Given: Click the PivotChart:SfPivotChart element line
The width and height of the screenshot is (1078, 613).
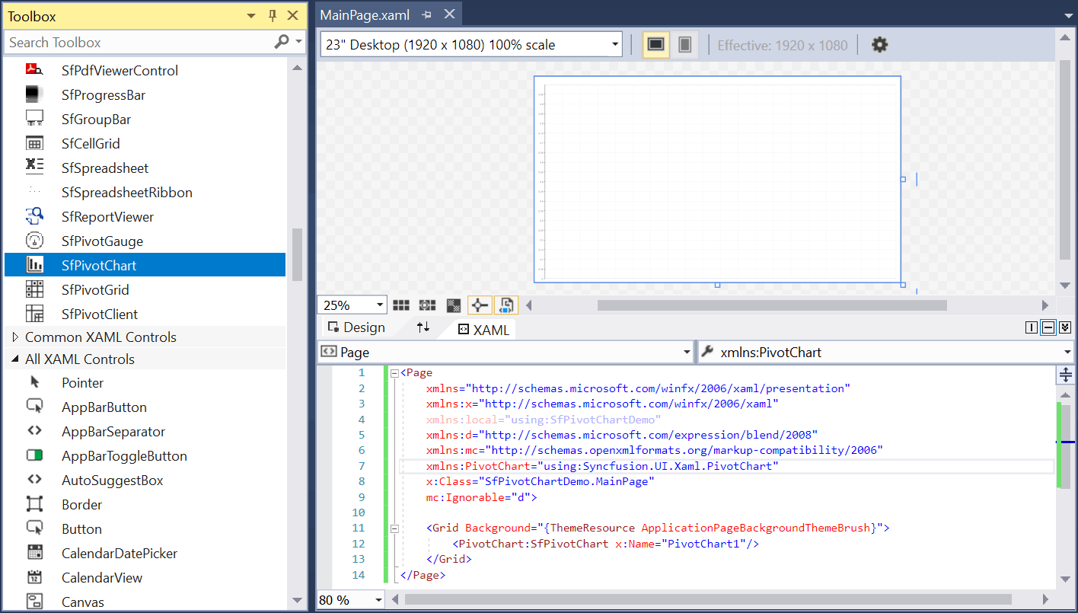Looking at the screenshot, I should [605, 544].
